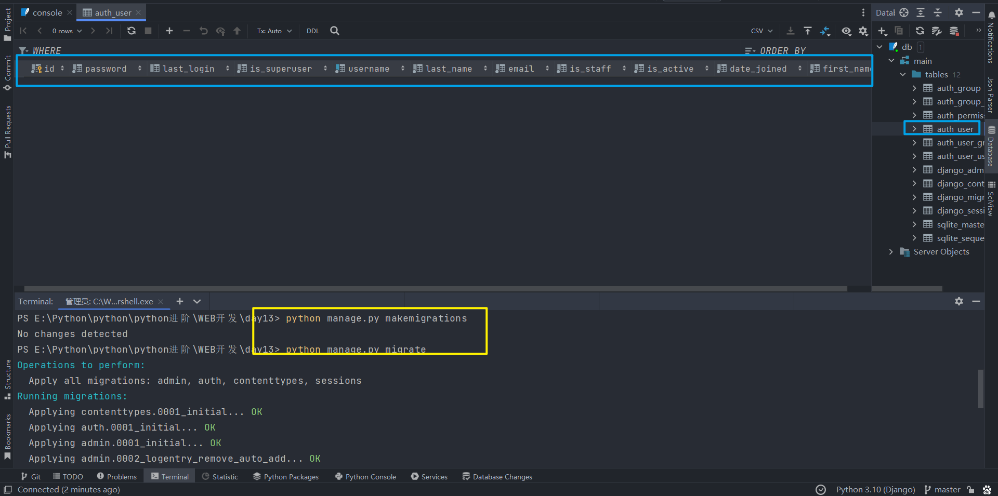The image size is (998, 496).
Task: Reload the auth_user table data
Action: tap(132, 31)
